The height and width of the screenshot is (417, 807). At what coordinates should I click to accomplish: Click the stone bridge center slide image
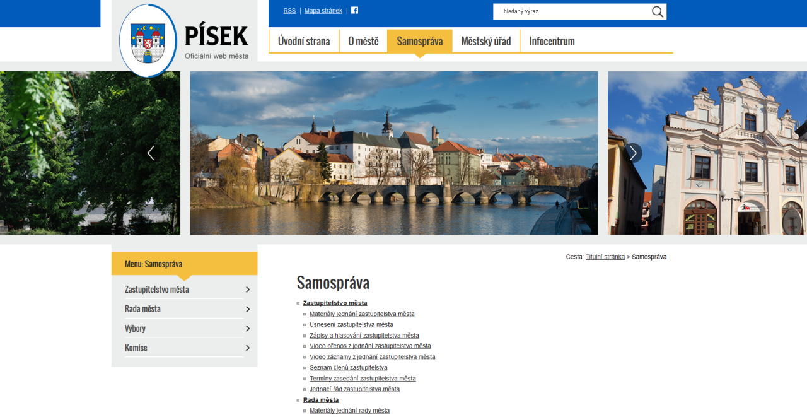pyautogui.click(x=393, y=153)
